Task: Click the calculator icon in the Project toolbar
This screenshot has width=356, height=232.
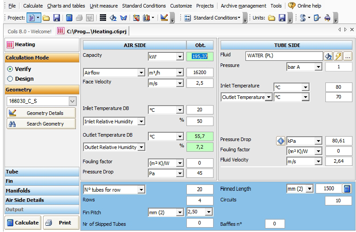Action: 69,18
